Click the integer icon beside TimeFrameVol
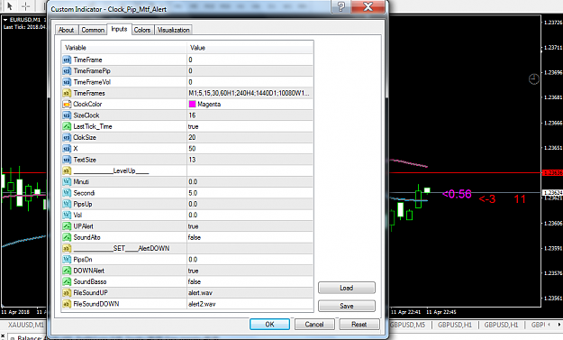This screenshot has height=340, width=563. coord(67,82)
